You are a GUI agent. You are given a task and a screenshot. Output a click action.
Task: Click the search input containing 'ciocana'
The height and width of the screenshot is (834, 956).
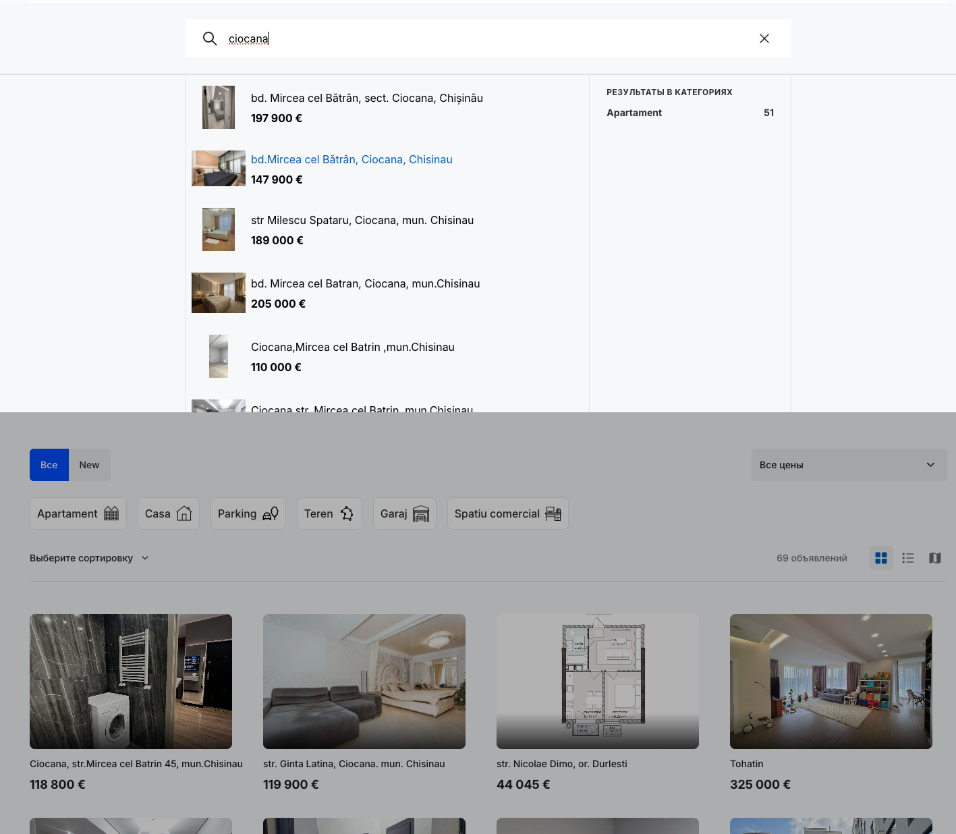(488, 38)
